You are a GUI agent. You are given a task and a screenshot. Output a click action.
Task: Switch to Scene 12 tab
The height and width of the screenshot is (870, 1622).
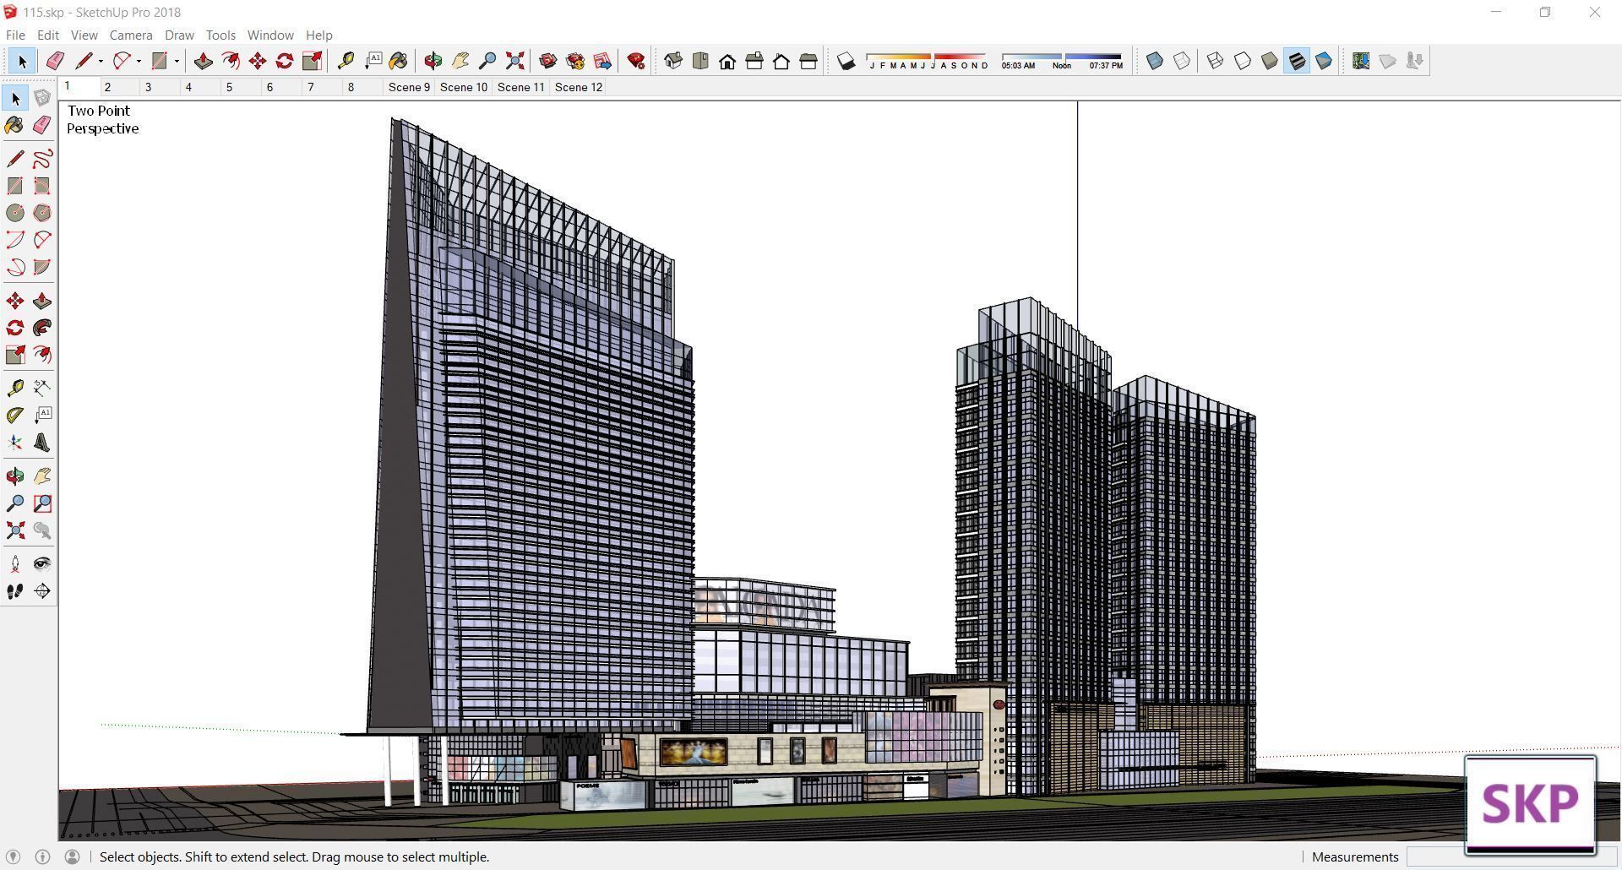pyautogui.click(x=579, y=87)
